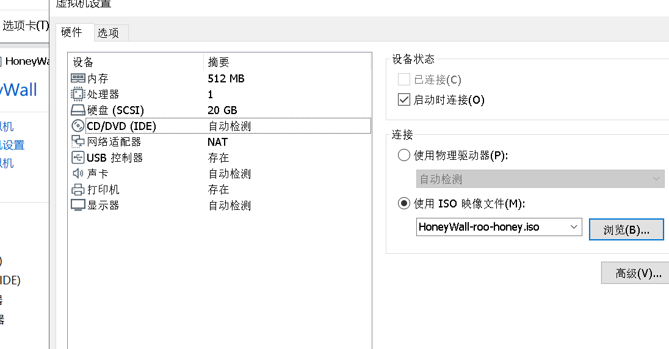The image size is (669, 349).
Task: Click the USB controller (USB 控制器) icon
Action: (78, 158)
